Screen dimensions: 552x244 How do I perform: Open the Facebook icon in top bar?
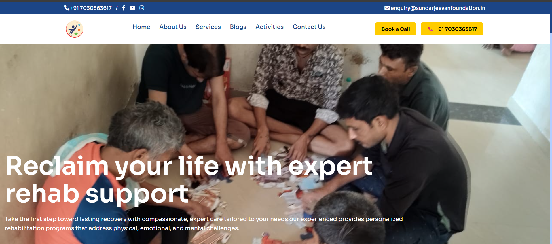tap(124, 8)
